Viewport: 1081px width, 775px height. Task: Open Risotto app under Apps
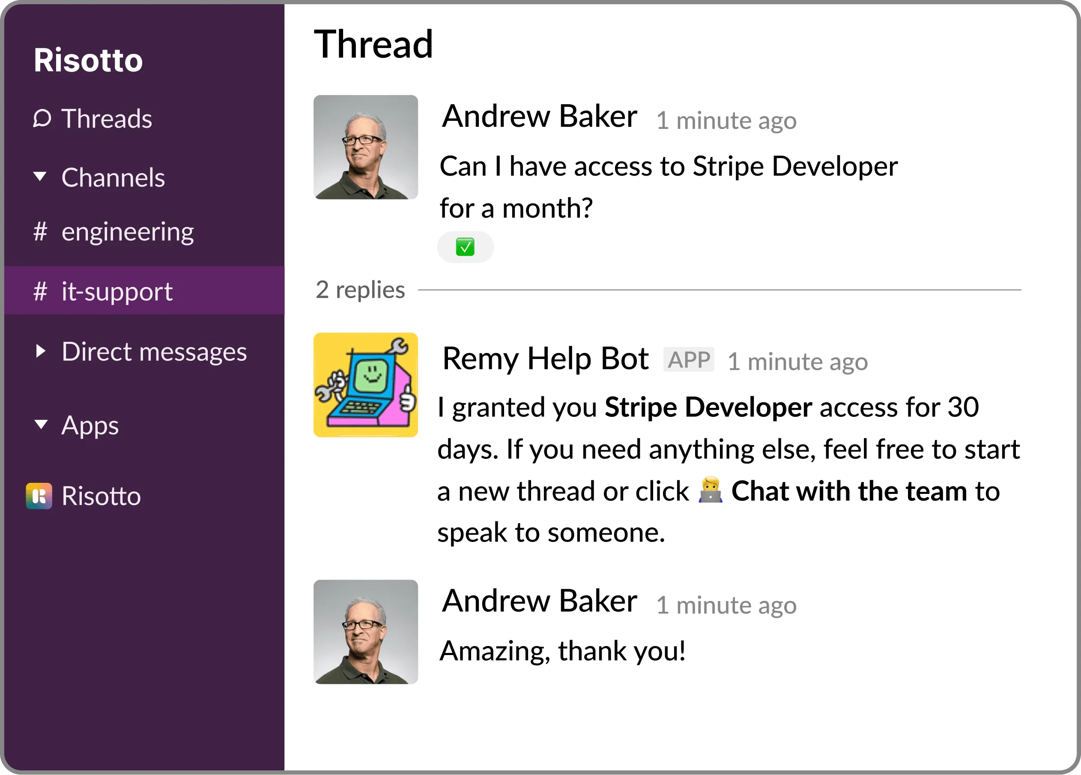[101, 496]
